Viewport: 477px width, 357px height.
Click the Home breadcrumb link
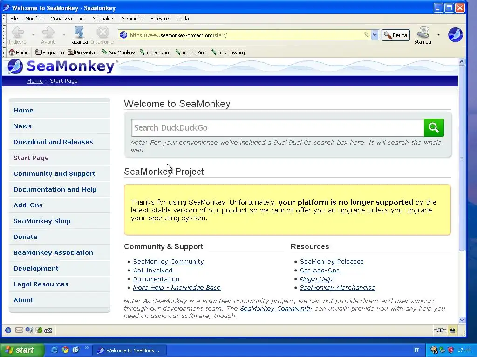pyautogui.click(x=35, y=81)
